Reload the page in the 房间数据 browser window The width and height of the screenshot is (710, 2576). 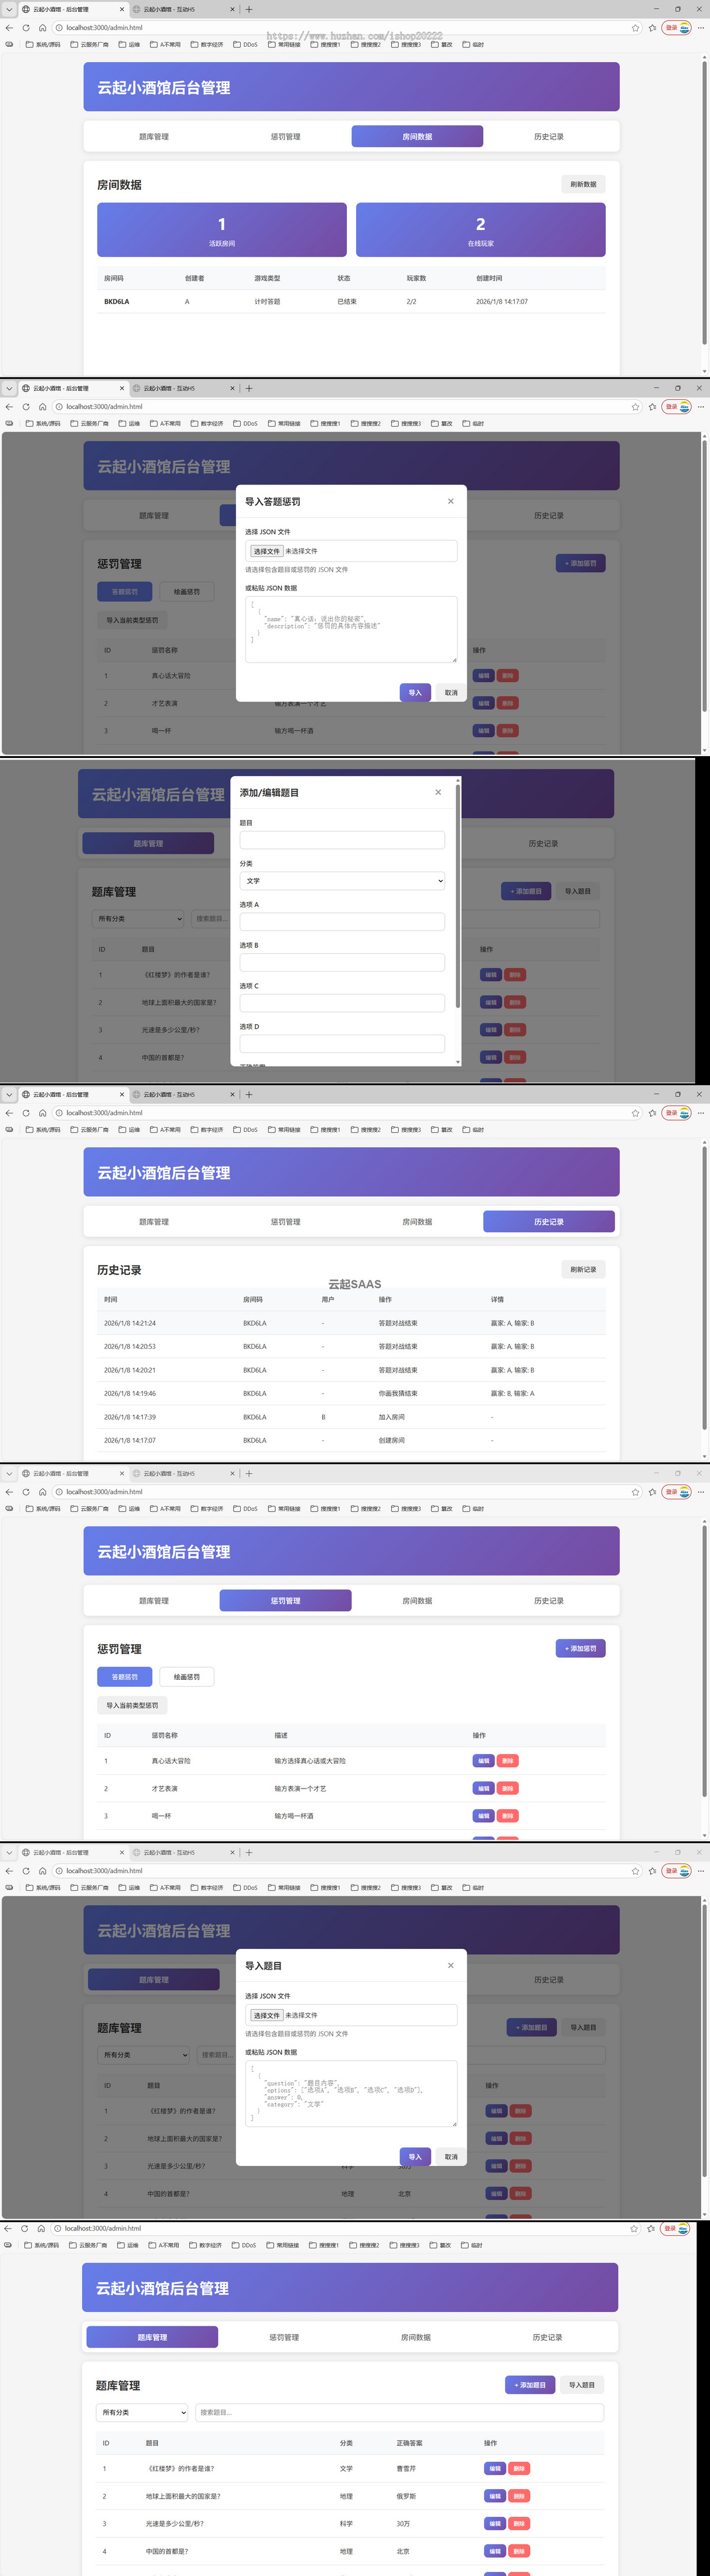click(x=26, y=28)
